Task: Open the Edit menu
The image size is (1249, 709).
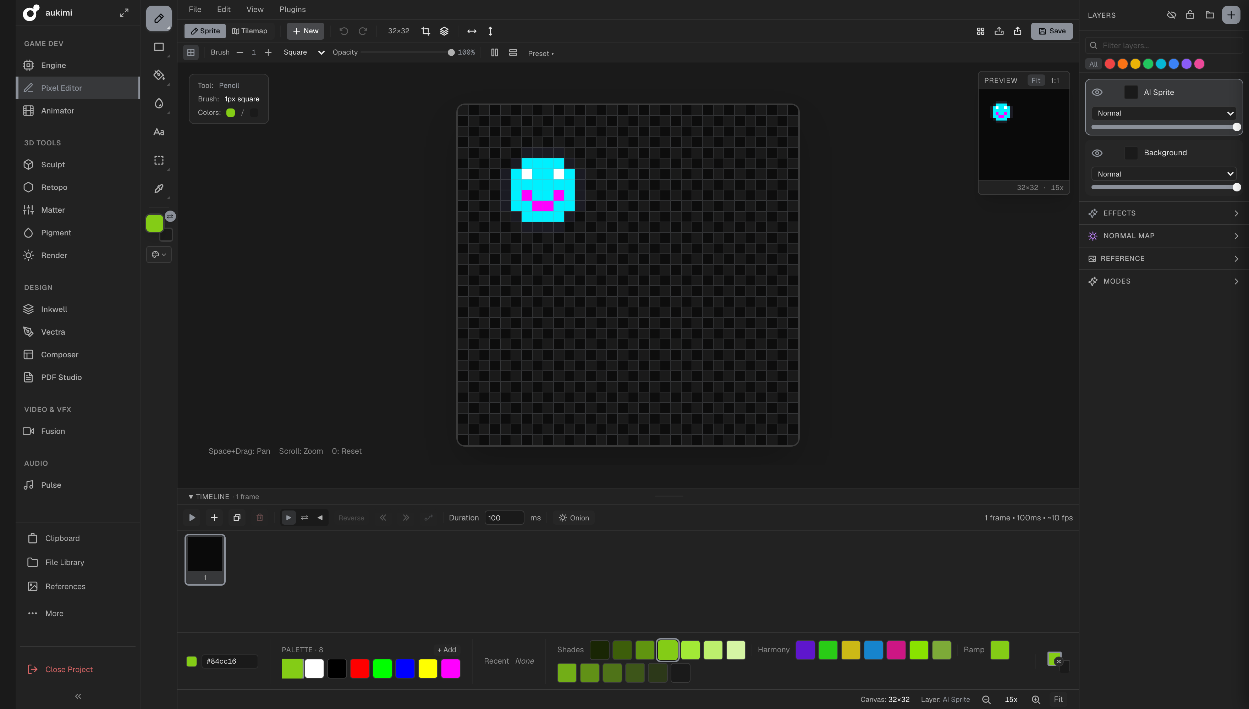Action: pyautogui.click(x=224, y=9)
